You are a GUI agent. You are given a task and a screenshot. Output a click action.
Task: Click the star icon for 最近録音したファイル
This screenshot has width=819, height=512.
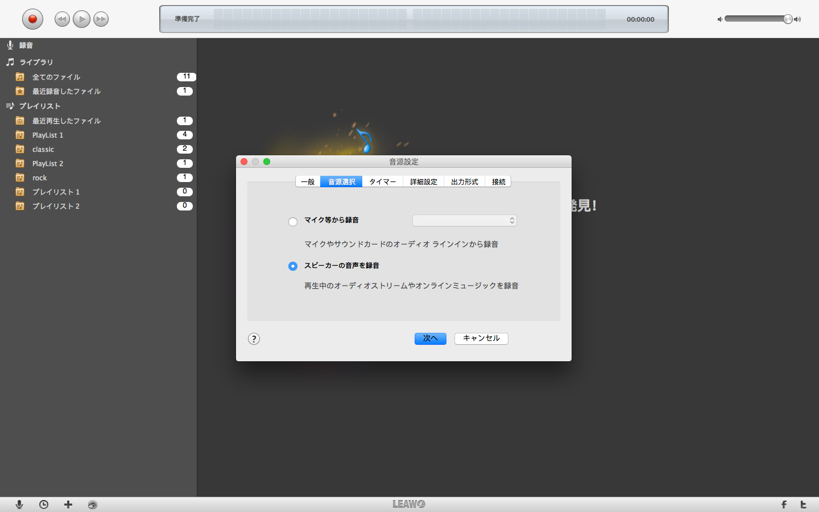(20, 91)
